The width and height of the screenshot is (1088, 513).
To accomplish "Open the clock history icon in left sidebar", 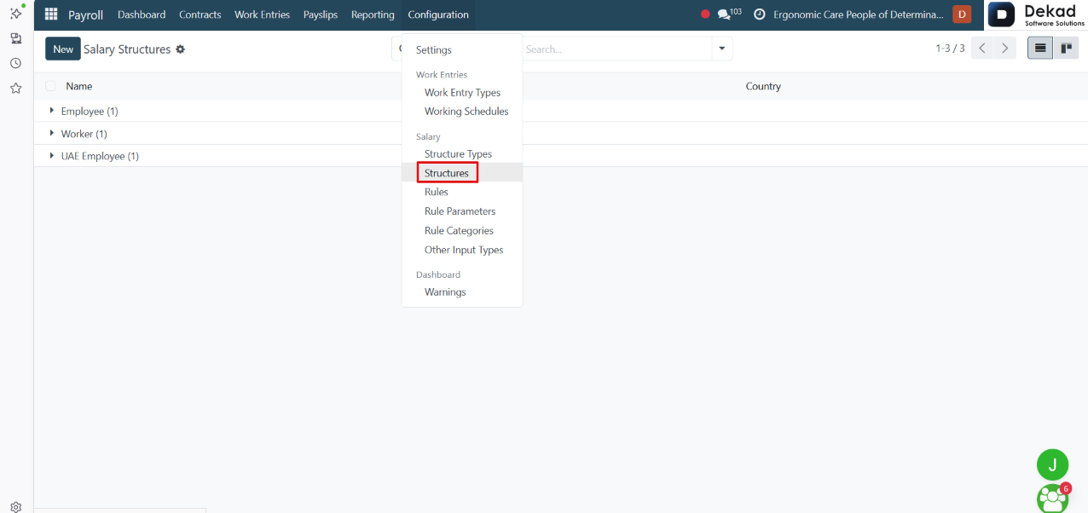I will (15, 63).
